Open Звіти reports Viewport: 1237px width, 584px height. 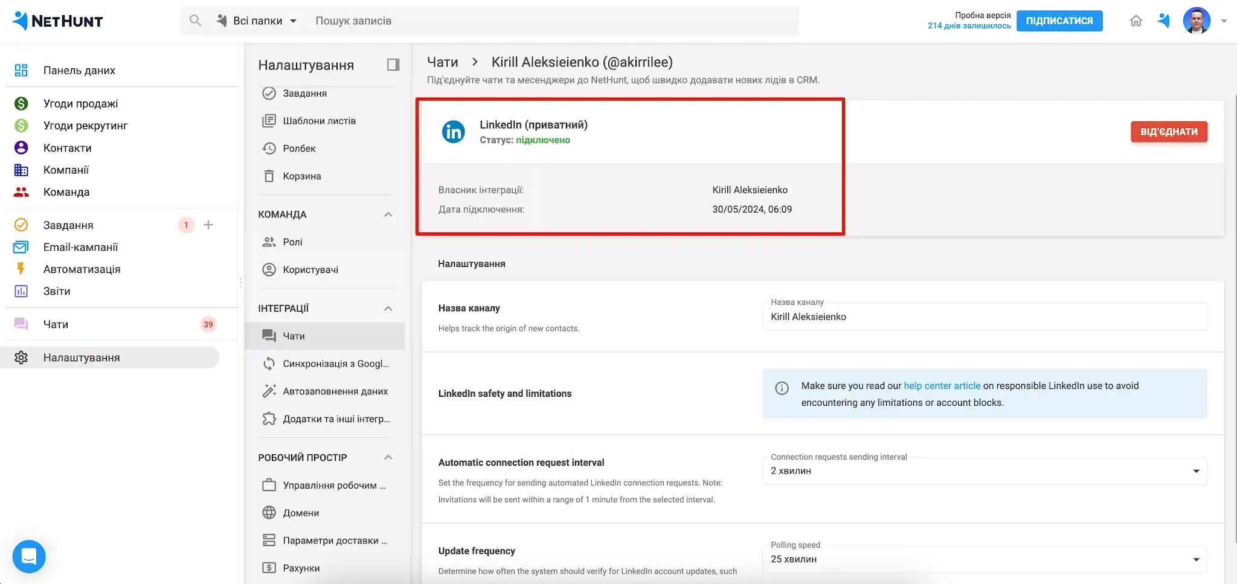(x=57, y=291)
